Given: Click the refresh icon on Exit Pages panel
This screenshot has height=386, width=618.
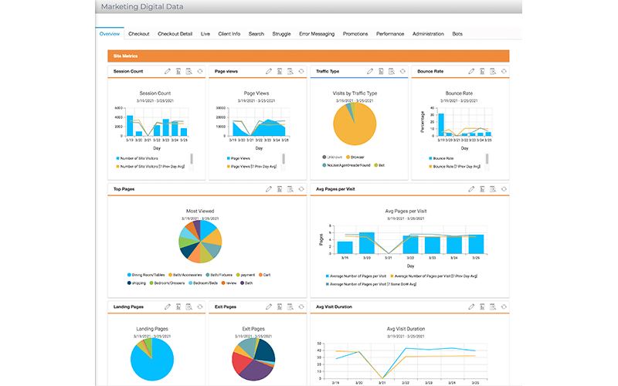Looking at the screenshot, I should pyautogui.click(x=301, y=306).
